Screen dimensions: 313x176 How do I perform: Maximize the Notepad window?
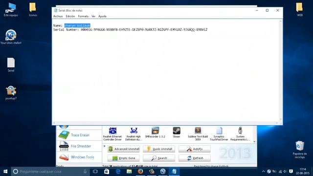(x=267, y=10)
